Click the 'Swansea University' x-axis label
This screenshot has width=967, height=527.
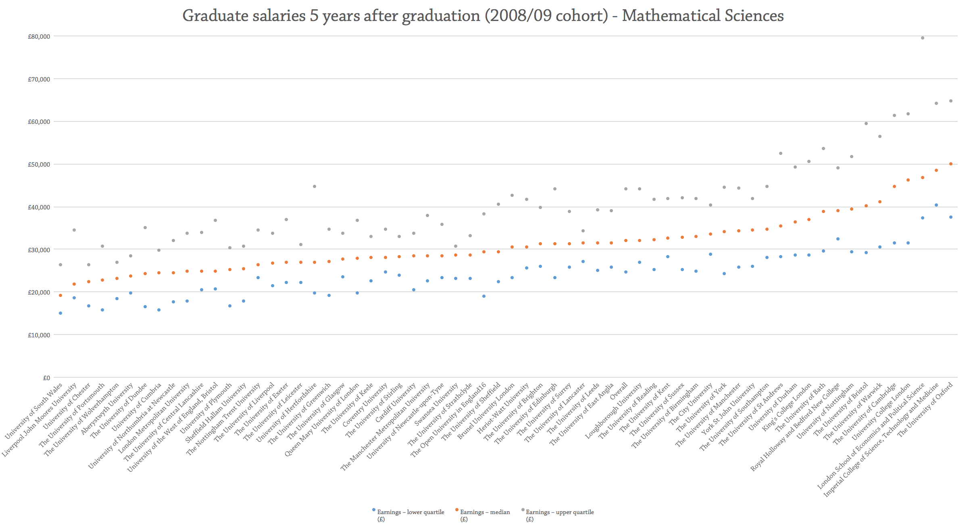437,404
